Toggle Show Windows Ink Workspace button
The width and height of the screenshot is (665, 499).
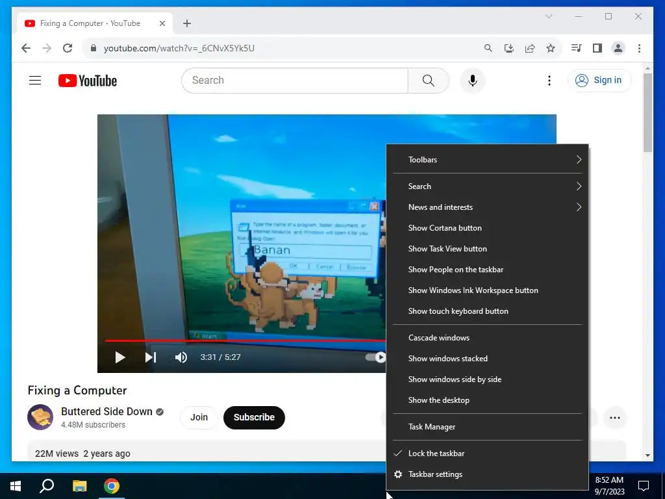tap(487, 290)
